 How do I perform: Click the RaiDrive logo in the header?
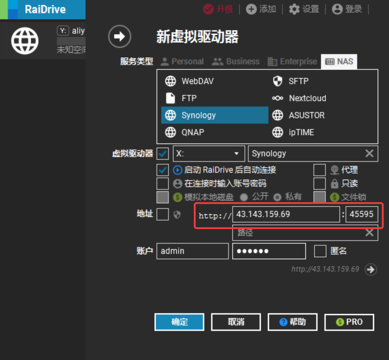[43, 10]
